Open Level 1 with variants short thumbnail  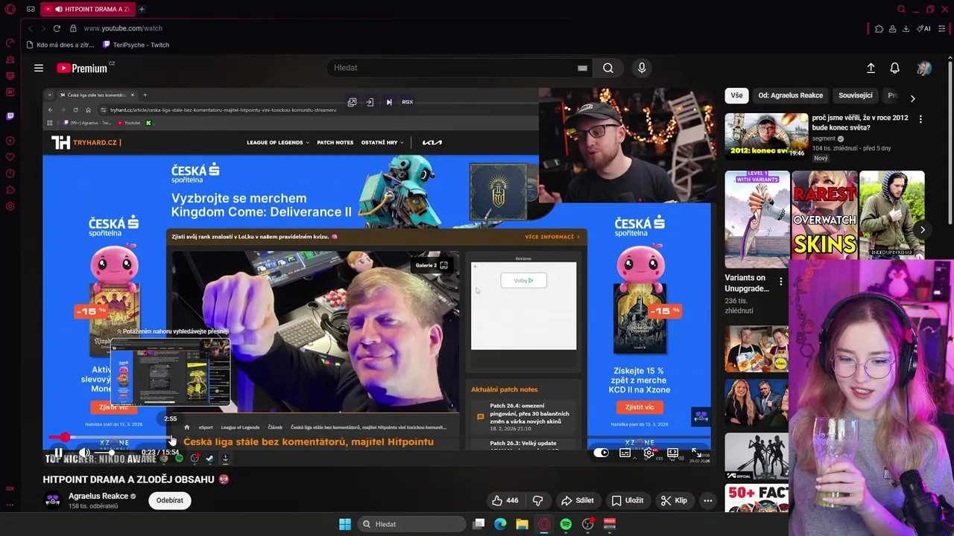[x=757, y=220]
